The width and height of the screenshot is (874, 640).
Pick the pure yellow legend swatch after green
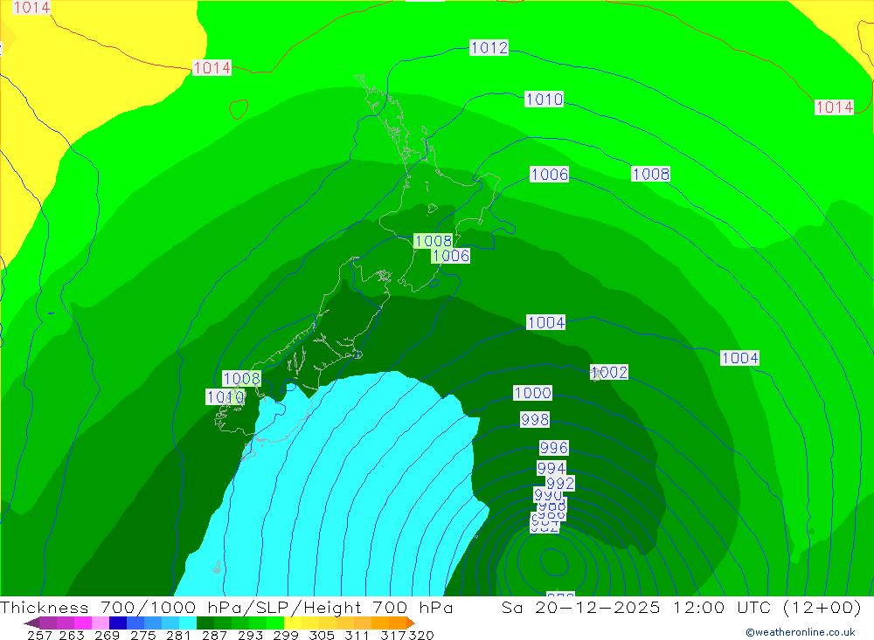coord(293,623)
